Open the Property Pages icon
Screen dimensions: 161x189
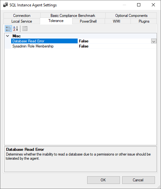tap(25, 29)
